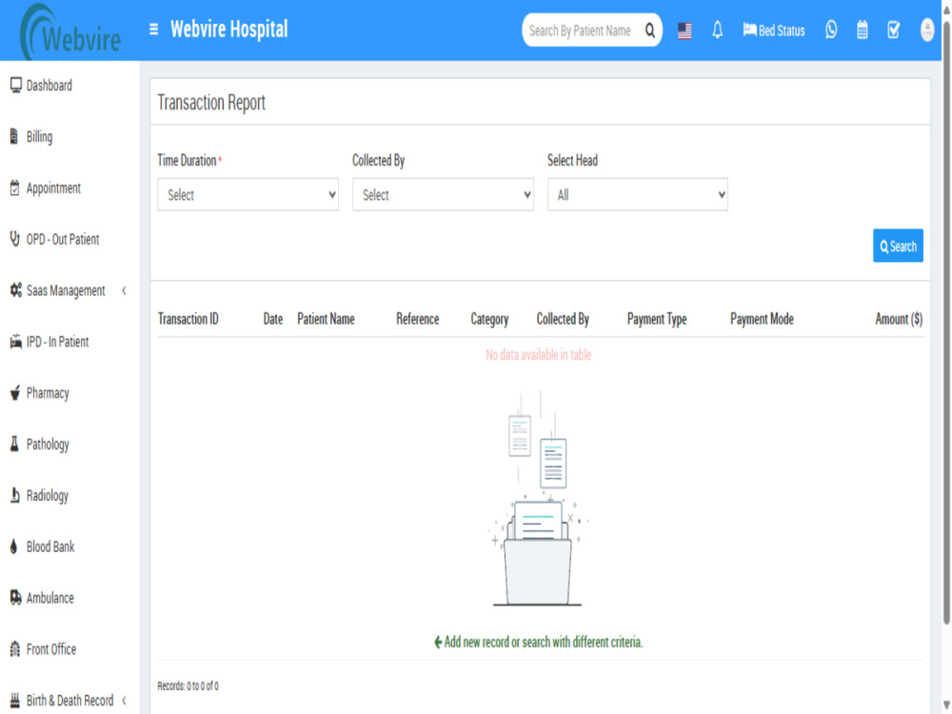
Task: Click the Appointment calendar-check icon
Action: tap(14, 188)
